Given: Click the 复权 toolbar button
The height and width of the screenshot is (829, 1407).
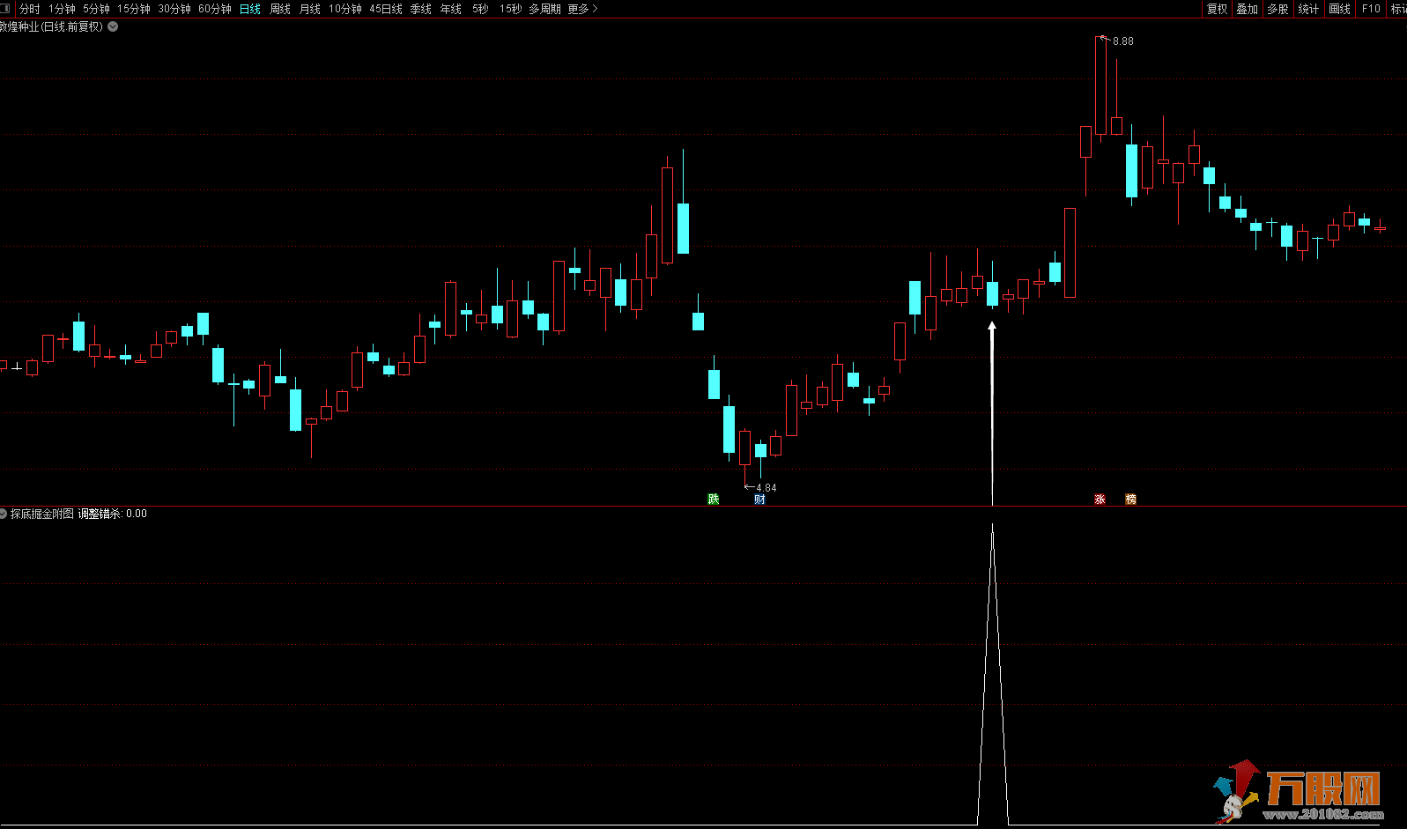Looking at the screenshot, I should (x=1218, y=9).
